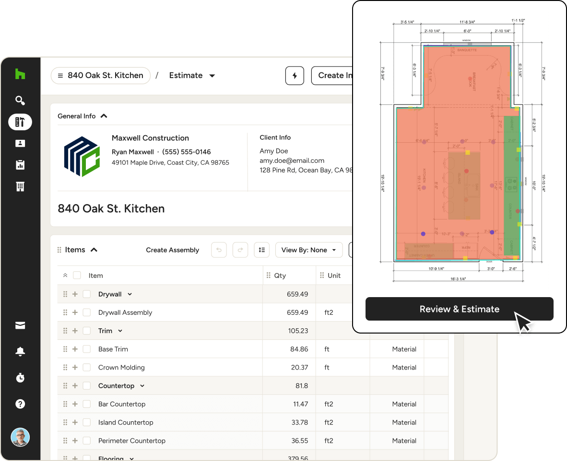Open the help question mark icon

[x=20, y=404]
